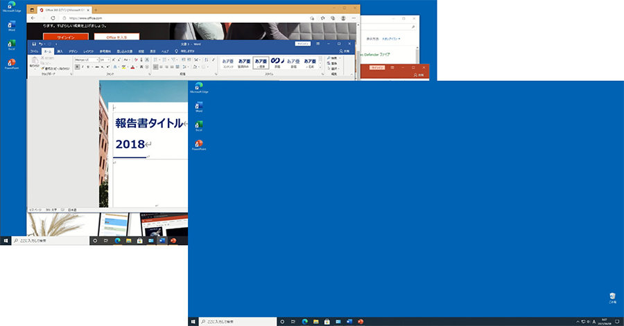Open Word's ribbon display options icon
The height and width of the screenshot is (326, 624).
318,44
